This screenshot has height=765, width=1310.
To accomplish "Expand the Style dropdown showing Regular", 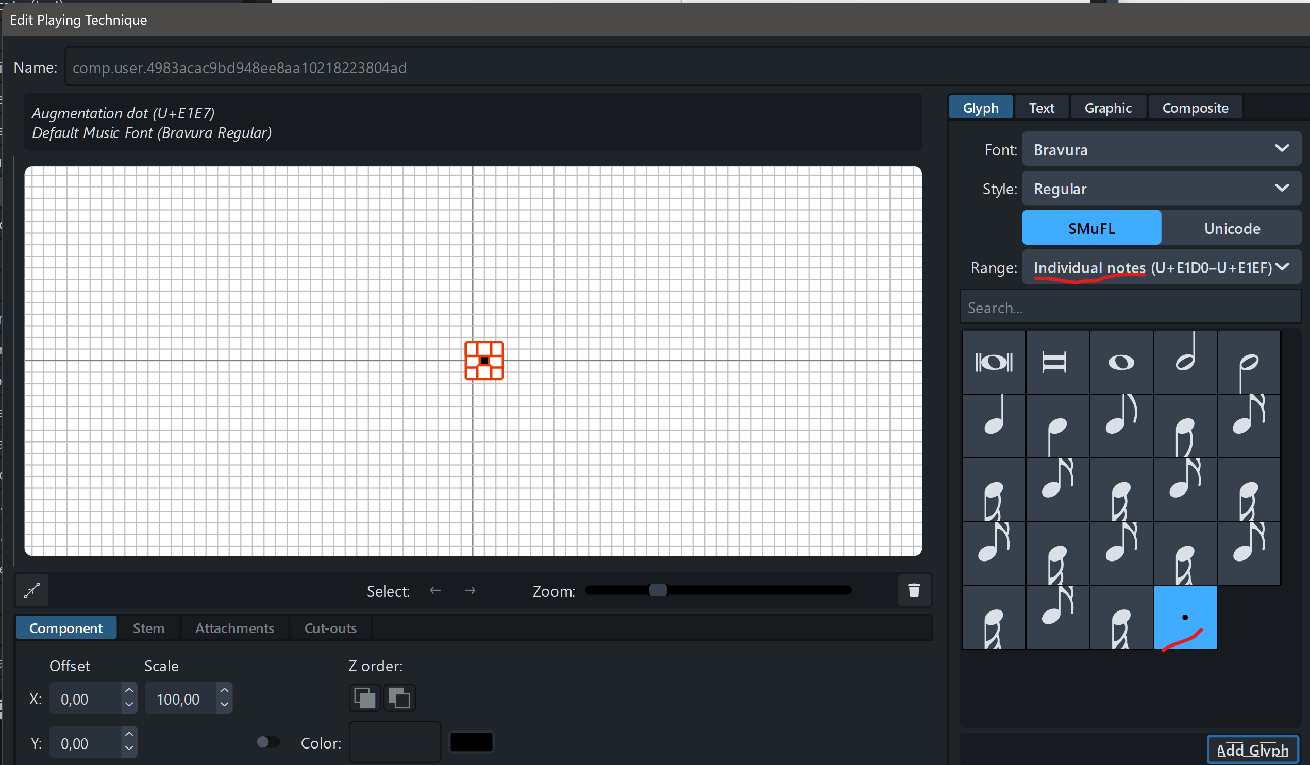I will pyautogui.click(x=1161, y=189).
